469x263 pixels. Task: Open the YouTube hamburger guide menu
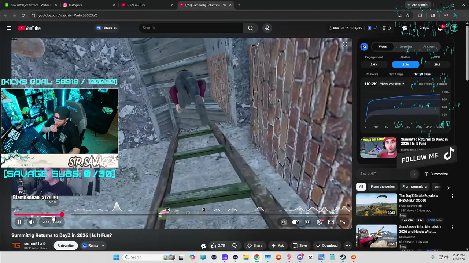9,28
